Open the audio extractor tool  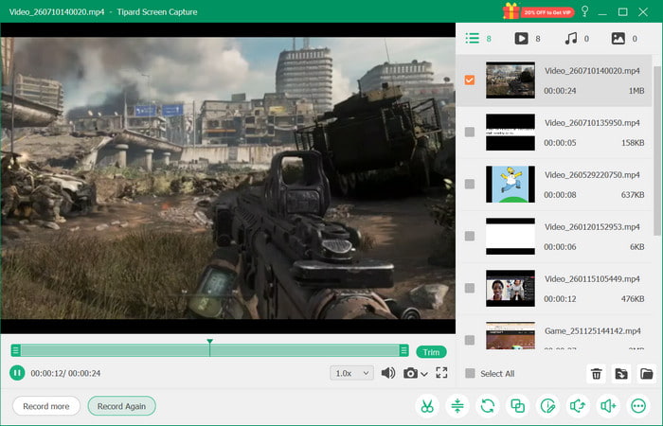tap(578, 406)
